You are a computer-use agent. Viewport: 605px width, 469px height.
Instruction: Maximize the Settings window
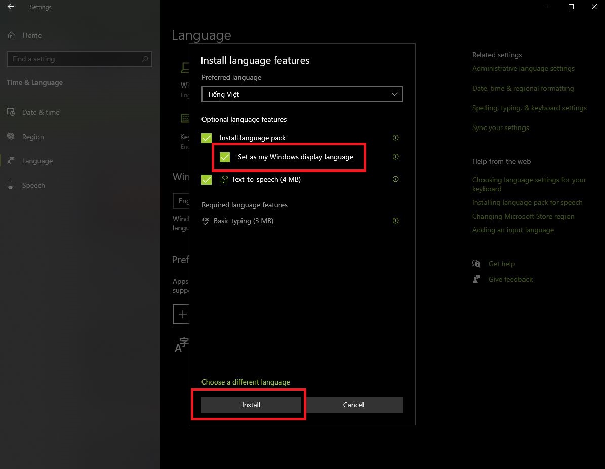point(571,7)
